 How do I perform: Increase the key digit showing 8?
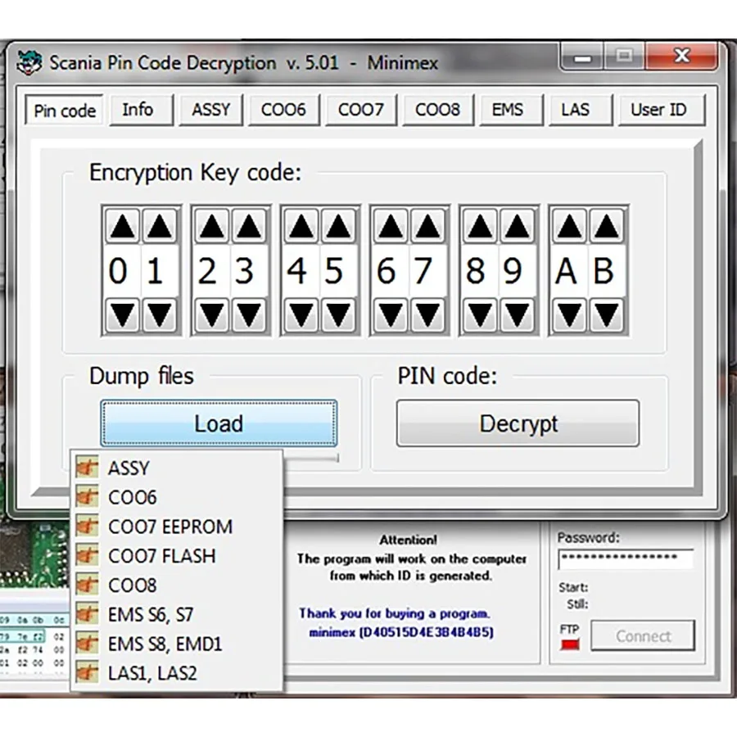[x=480, y=226]
